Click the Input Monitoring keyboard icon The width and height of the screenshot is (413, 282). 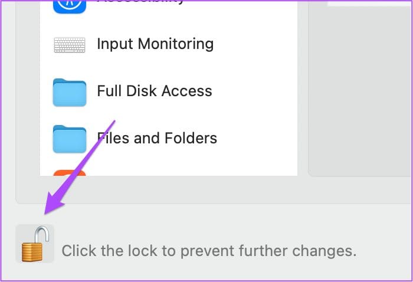pyautogui.click(x=70, y=44)
